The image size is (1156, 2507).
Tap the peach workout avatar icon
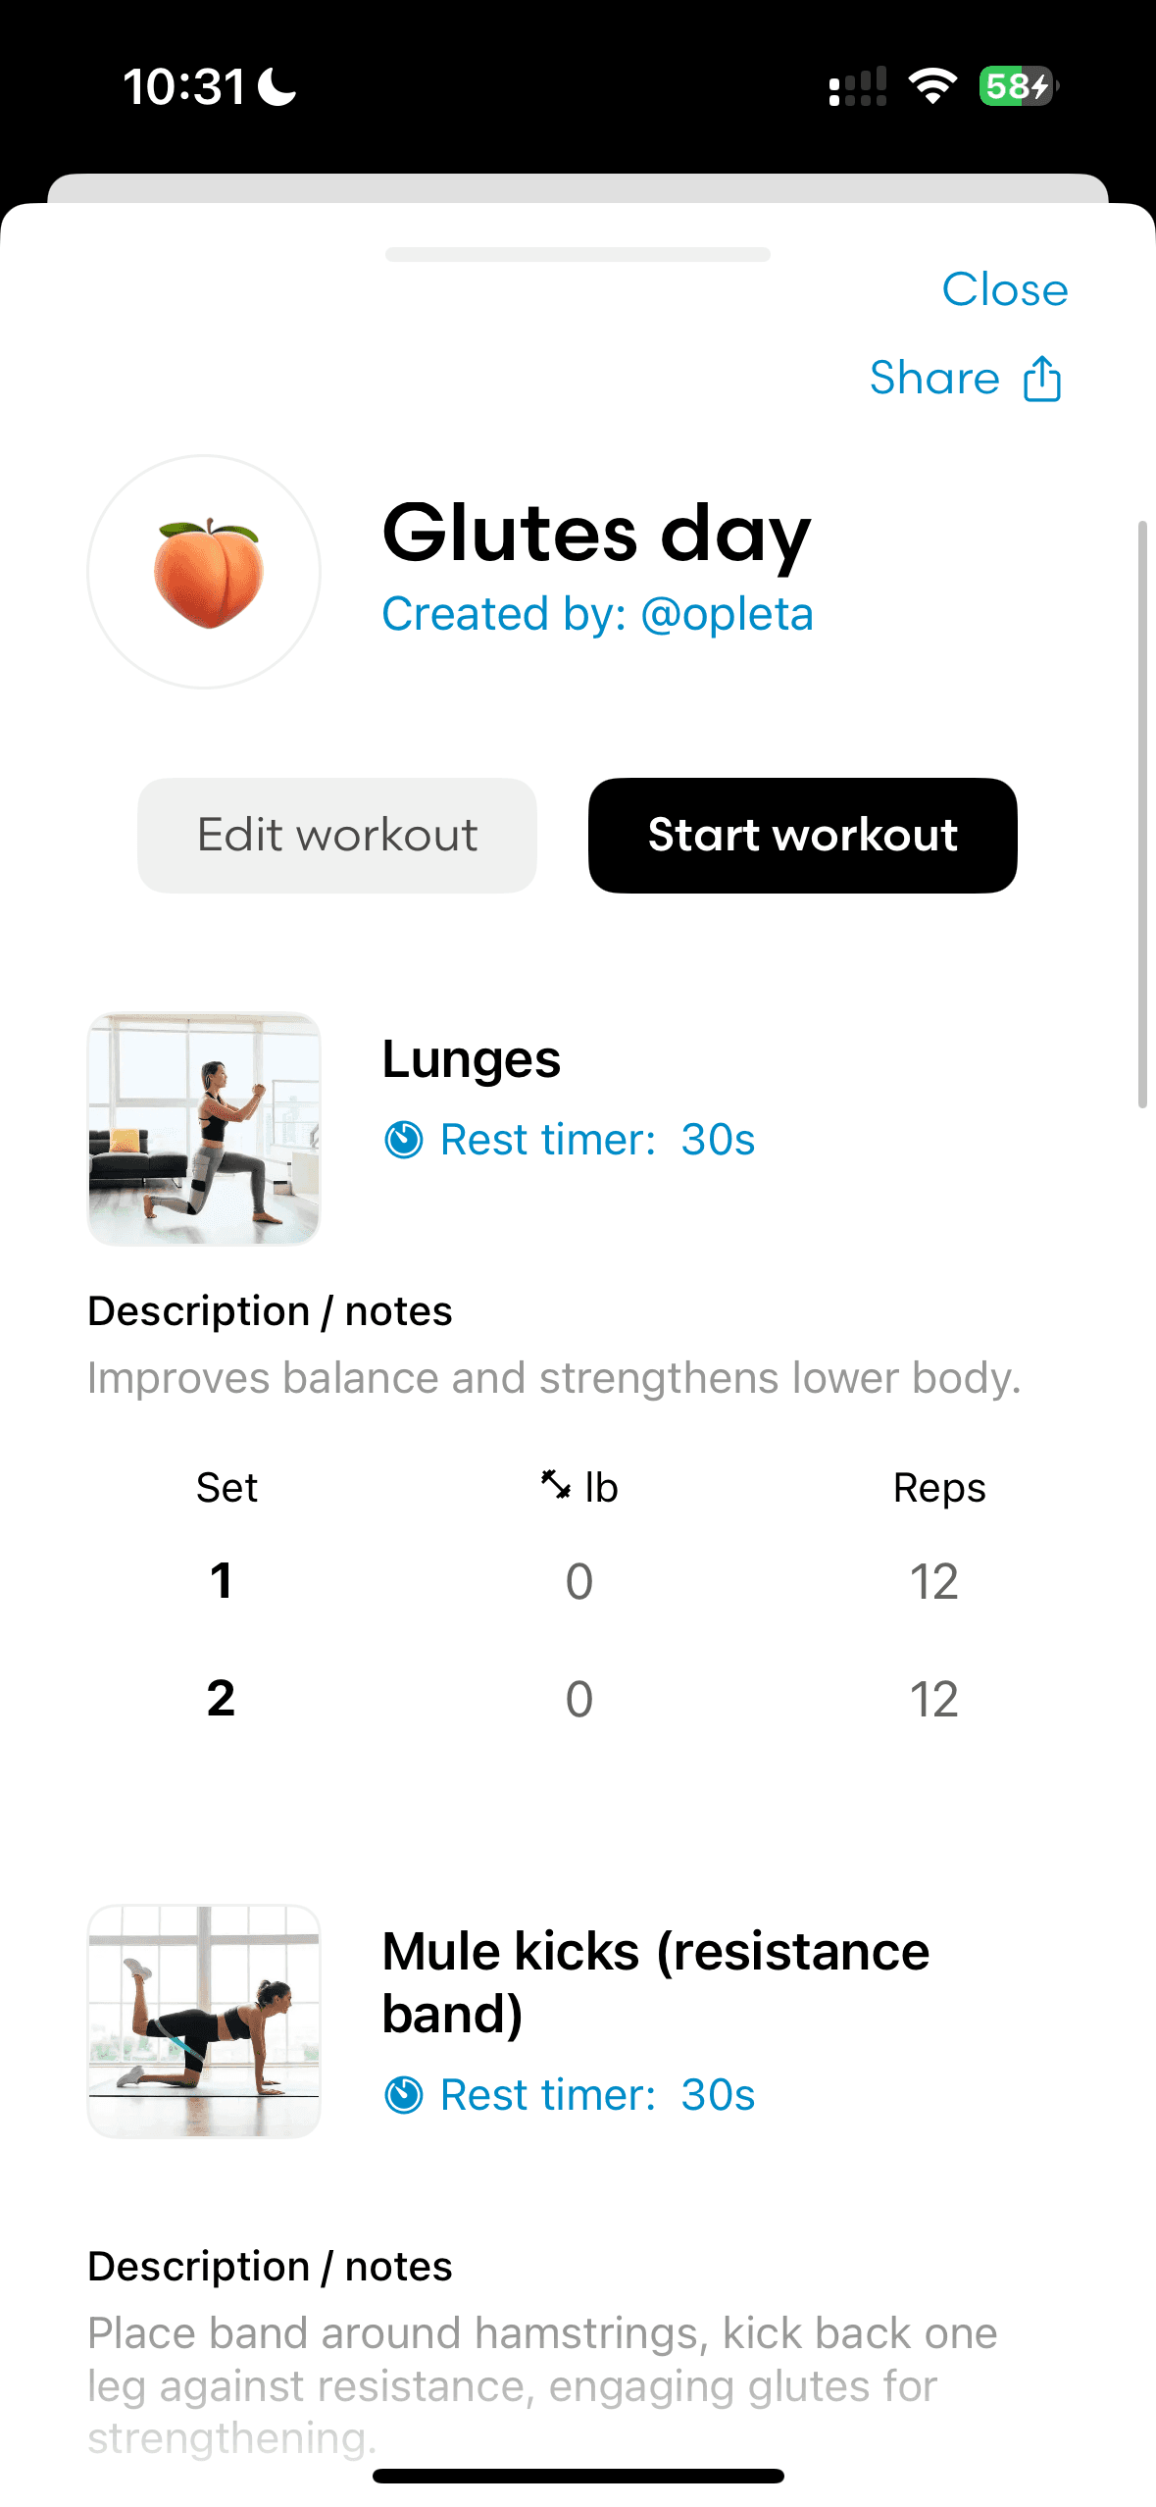coord(204,572)
